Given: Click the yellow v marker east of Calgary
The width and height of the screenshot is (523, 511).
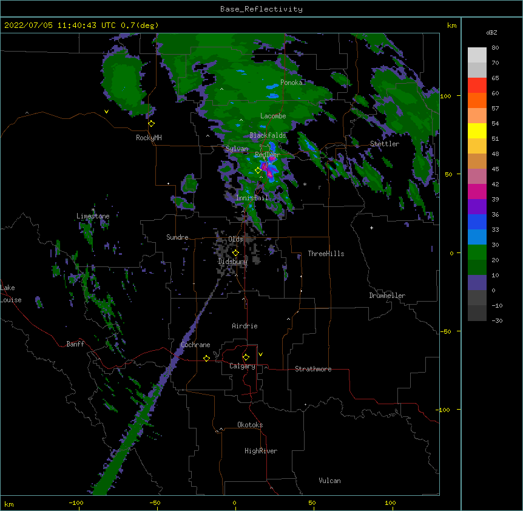Looking at the screenshot, I should click(x=260, y=354).
